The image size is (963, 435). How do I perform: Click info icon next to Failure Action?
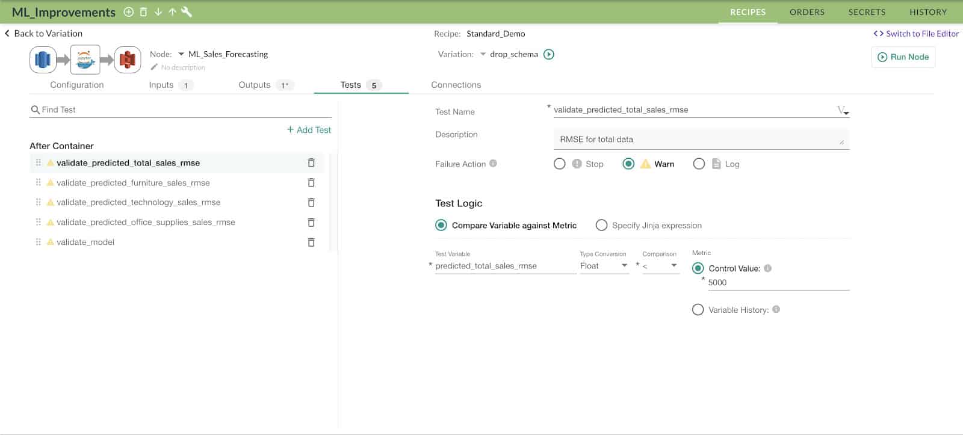(493, 164)
